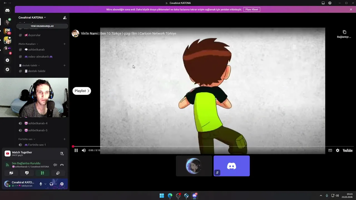Open YouTube player settings gear
The image size is (356, 200).
337,150
